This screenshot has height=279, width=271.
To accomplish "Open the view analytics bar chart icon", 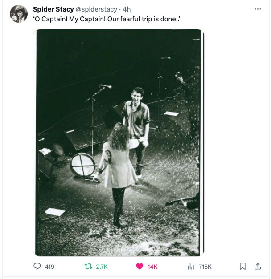I will [191, 267].
